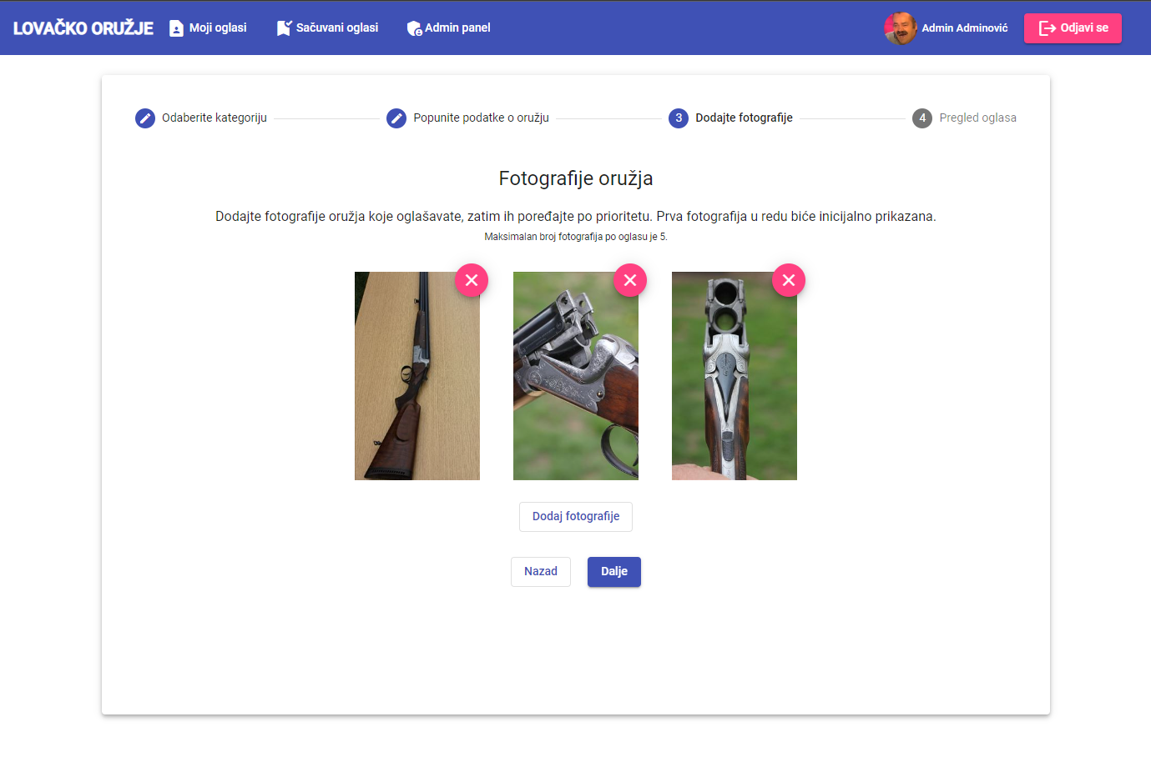
Task: Open Moji oglasi from the navigation bar
Action: 207,28
